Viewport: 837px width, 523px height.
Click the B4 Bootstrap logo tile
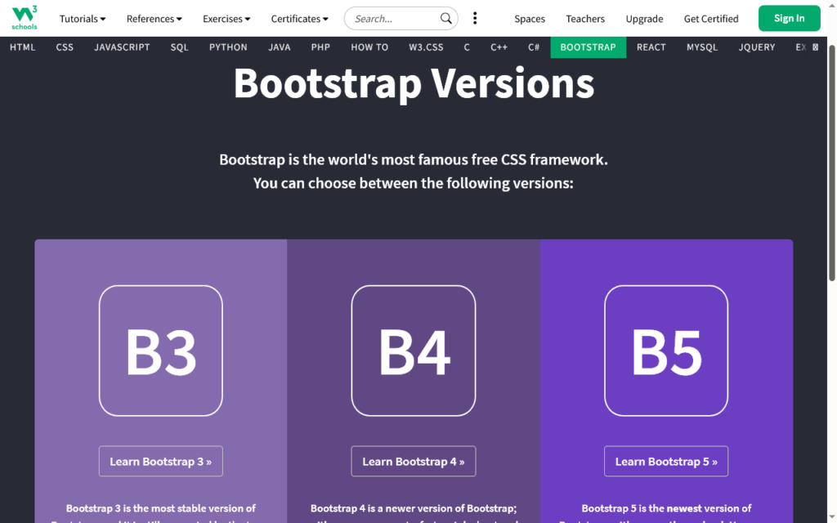414,351
